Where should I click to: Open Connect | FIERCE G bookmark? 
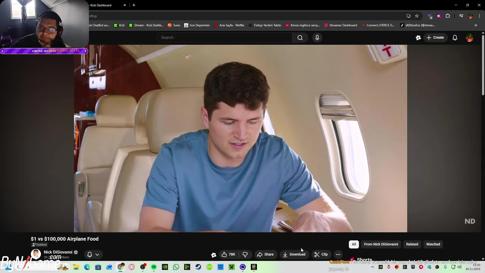(x=378, y=25)
